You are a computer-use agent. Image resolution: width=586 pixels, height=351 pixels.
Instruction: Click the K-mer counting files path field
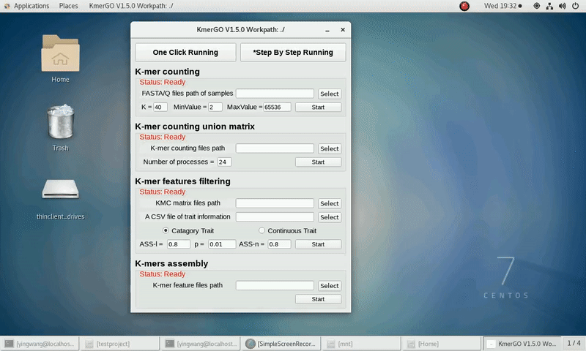275,148
